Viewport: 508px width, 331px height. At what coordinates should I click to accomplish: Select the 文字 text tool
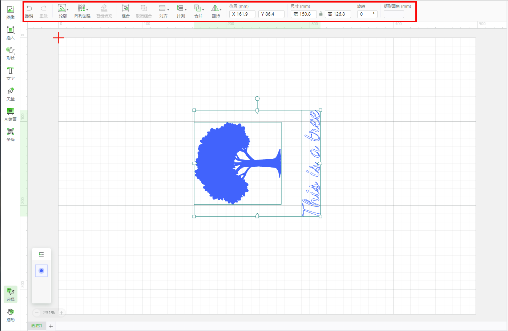click(11, 73)
